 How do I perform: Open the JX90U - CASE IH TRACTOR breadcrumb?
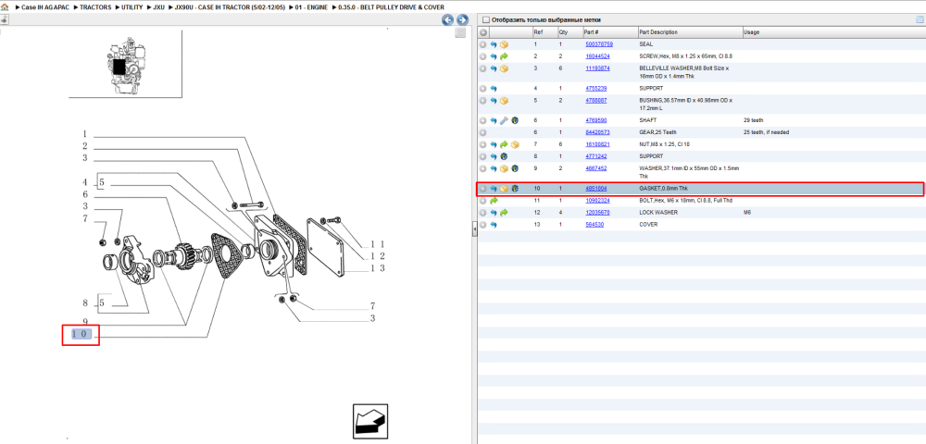tap(231, 6)
